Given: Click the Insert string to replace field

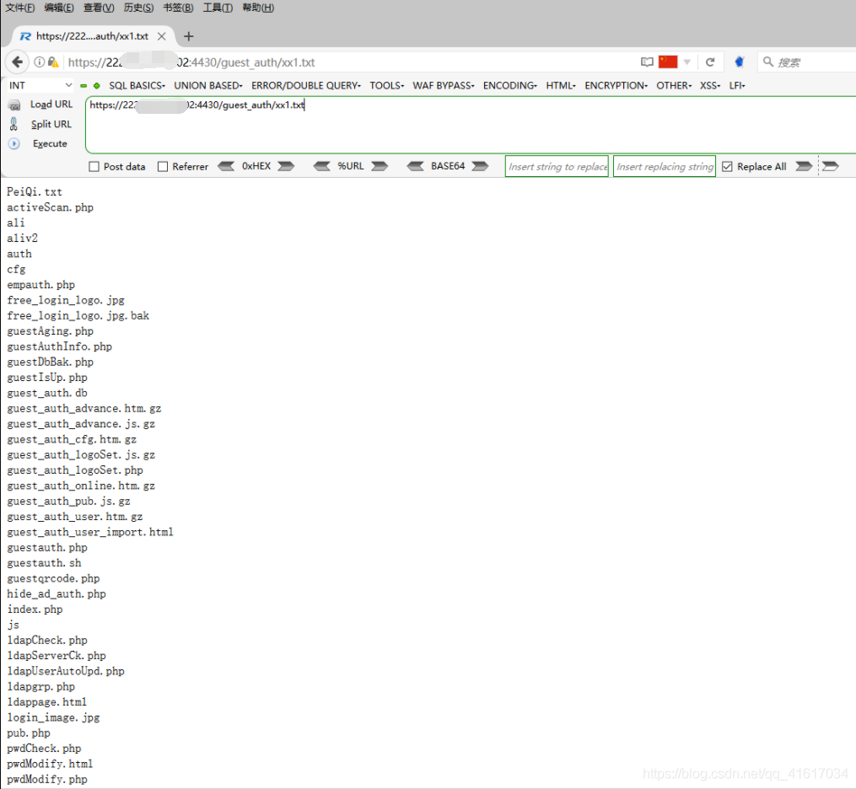Looking at the screenshot, I should (557, 167).
